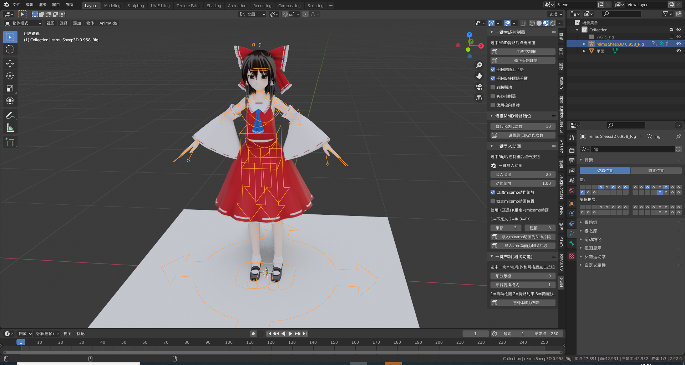Screen dimensions: 685x365
Task: Switch perspective/orthographic grid icon
Action: click(479, 98)
